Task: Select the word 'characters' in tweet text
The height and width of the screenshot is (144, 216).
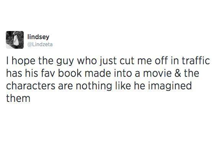Action: point(31,85)
